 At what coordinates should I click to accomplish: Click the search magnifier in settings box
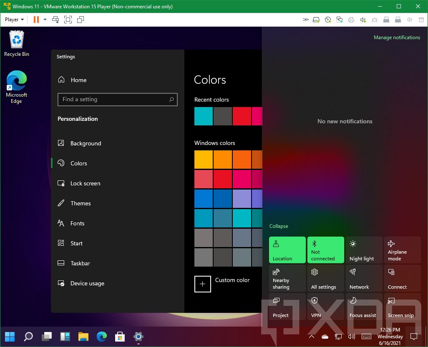tap(171, 100)
